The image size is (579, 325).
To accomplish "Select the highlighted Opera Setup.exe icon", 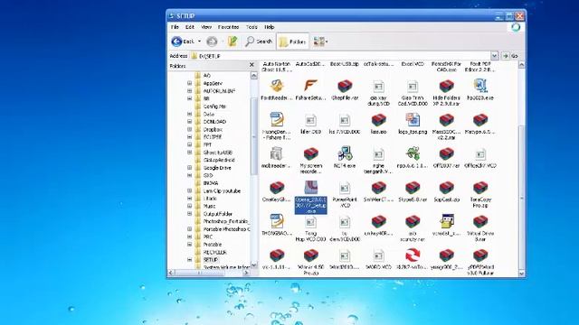I will pyautogui.click(x=310, y=188).
